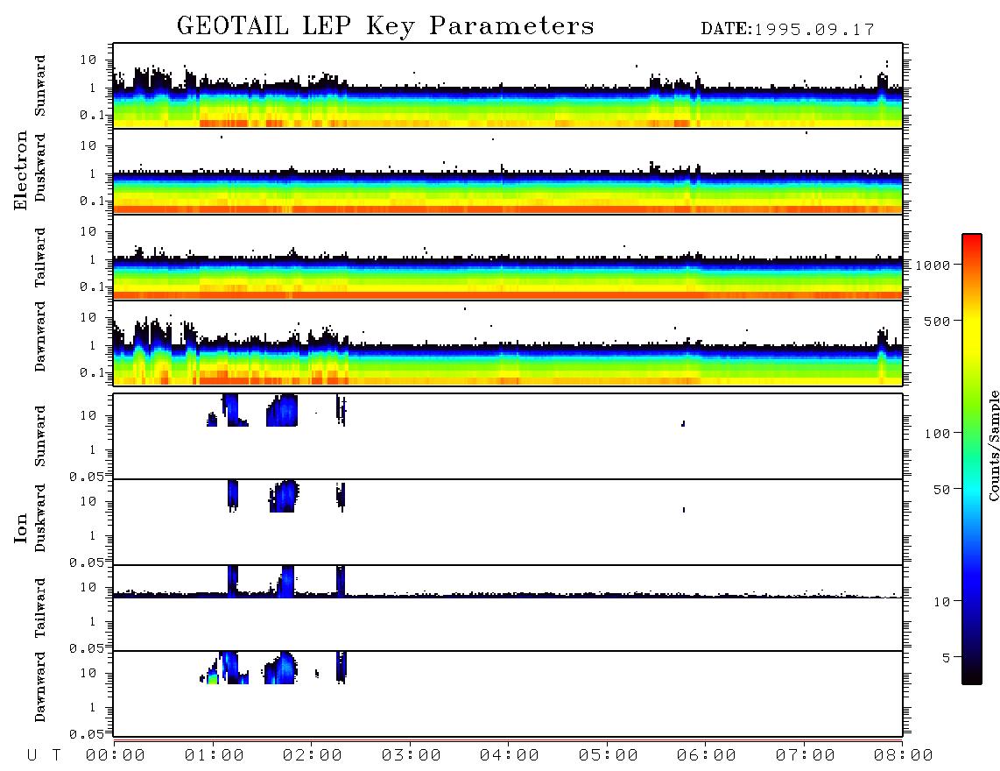
Task: Click inside the Electron Duskward spectrogram panel
Action: (x=508, y=172)
